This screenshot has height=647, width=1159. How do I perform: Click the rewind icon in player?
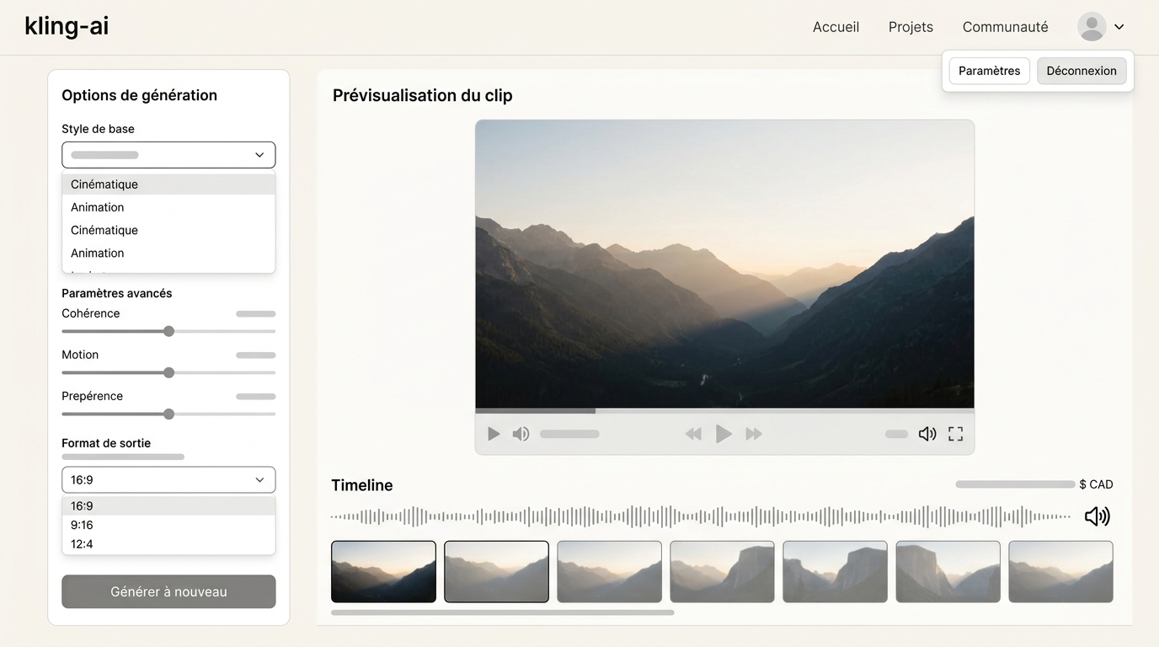tap(693, 434)
